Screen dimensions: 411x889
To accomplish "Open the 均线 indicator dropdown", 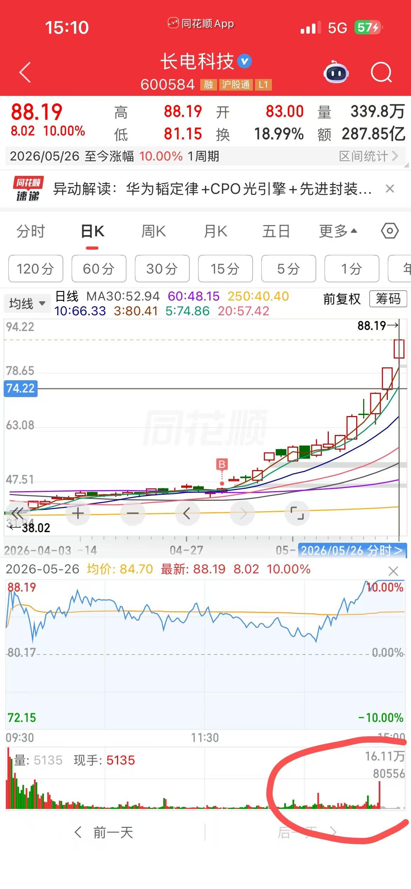I will click(x=27, y=303).
